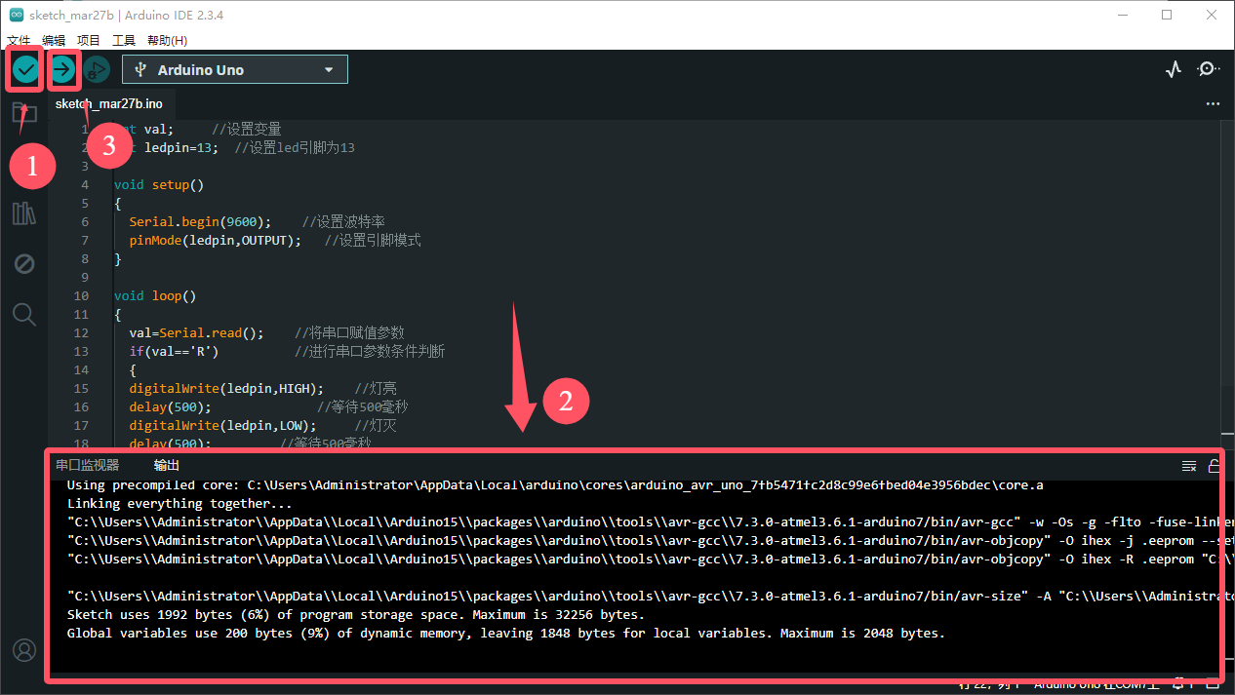Click the Upload arrow button

coord(62,69)
